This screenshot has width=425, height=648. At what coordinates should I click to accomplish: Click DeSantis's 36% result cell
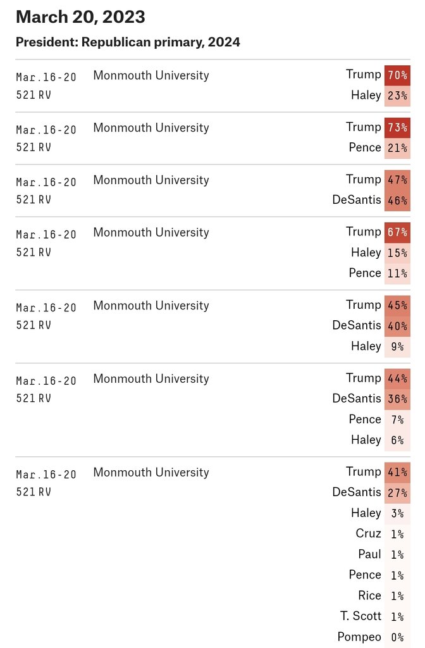397,399
